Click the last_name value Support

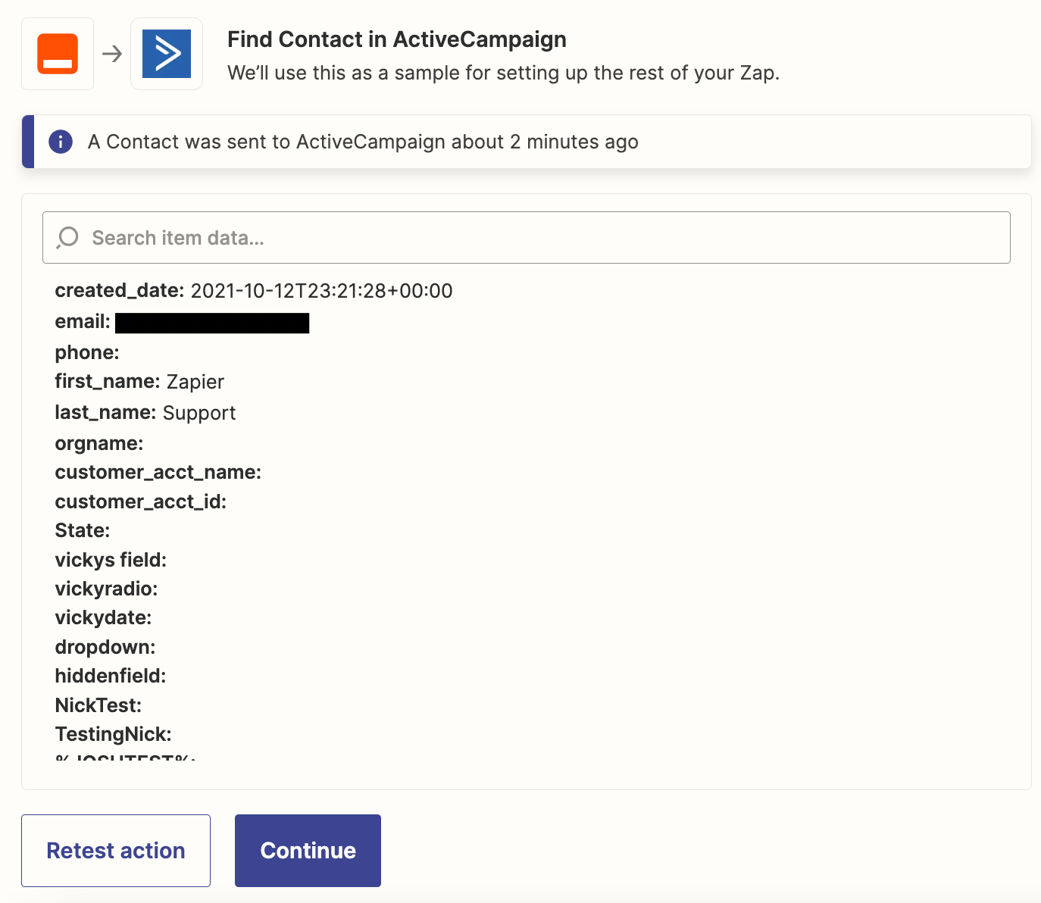click(199, 413)
